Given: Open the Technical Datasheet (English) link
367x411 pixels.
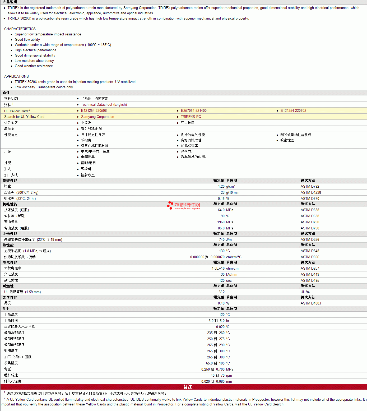Looking at the screenshot, I should click(x=104, y=105).
